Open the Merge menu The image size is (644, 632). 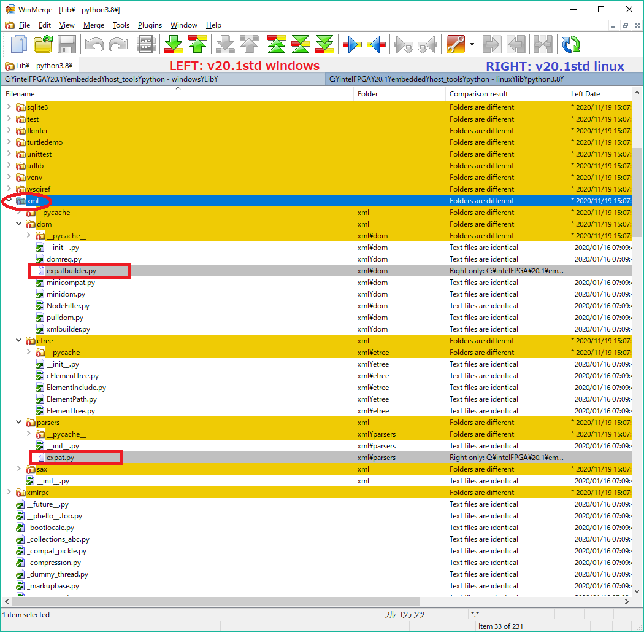coord(94,25)
